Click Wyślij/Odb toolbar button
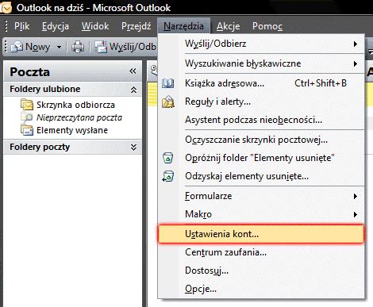The height and width of the screenshot is (307, 373). click(x=125, y=47)
